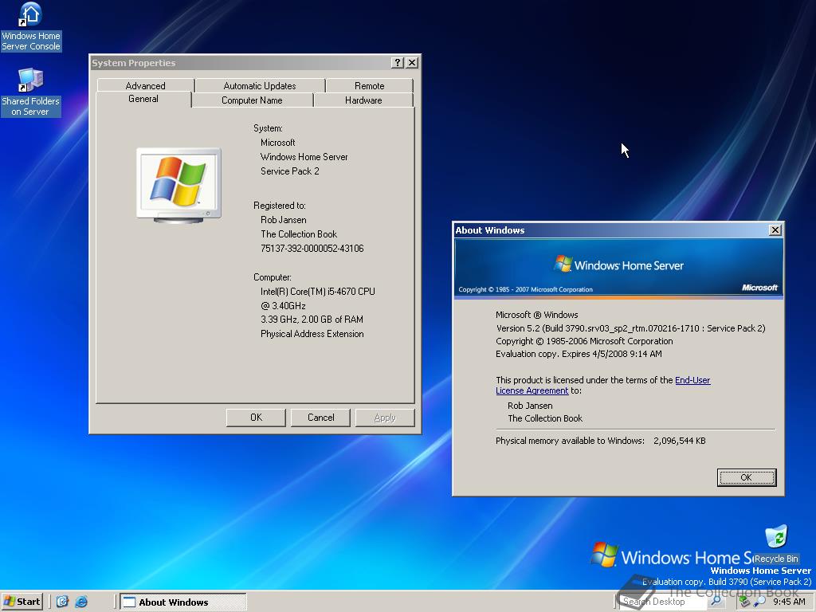Click OK in About Windows dialog
Screen dimensions: 816x612
point(746,477)
